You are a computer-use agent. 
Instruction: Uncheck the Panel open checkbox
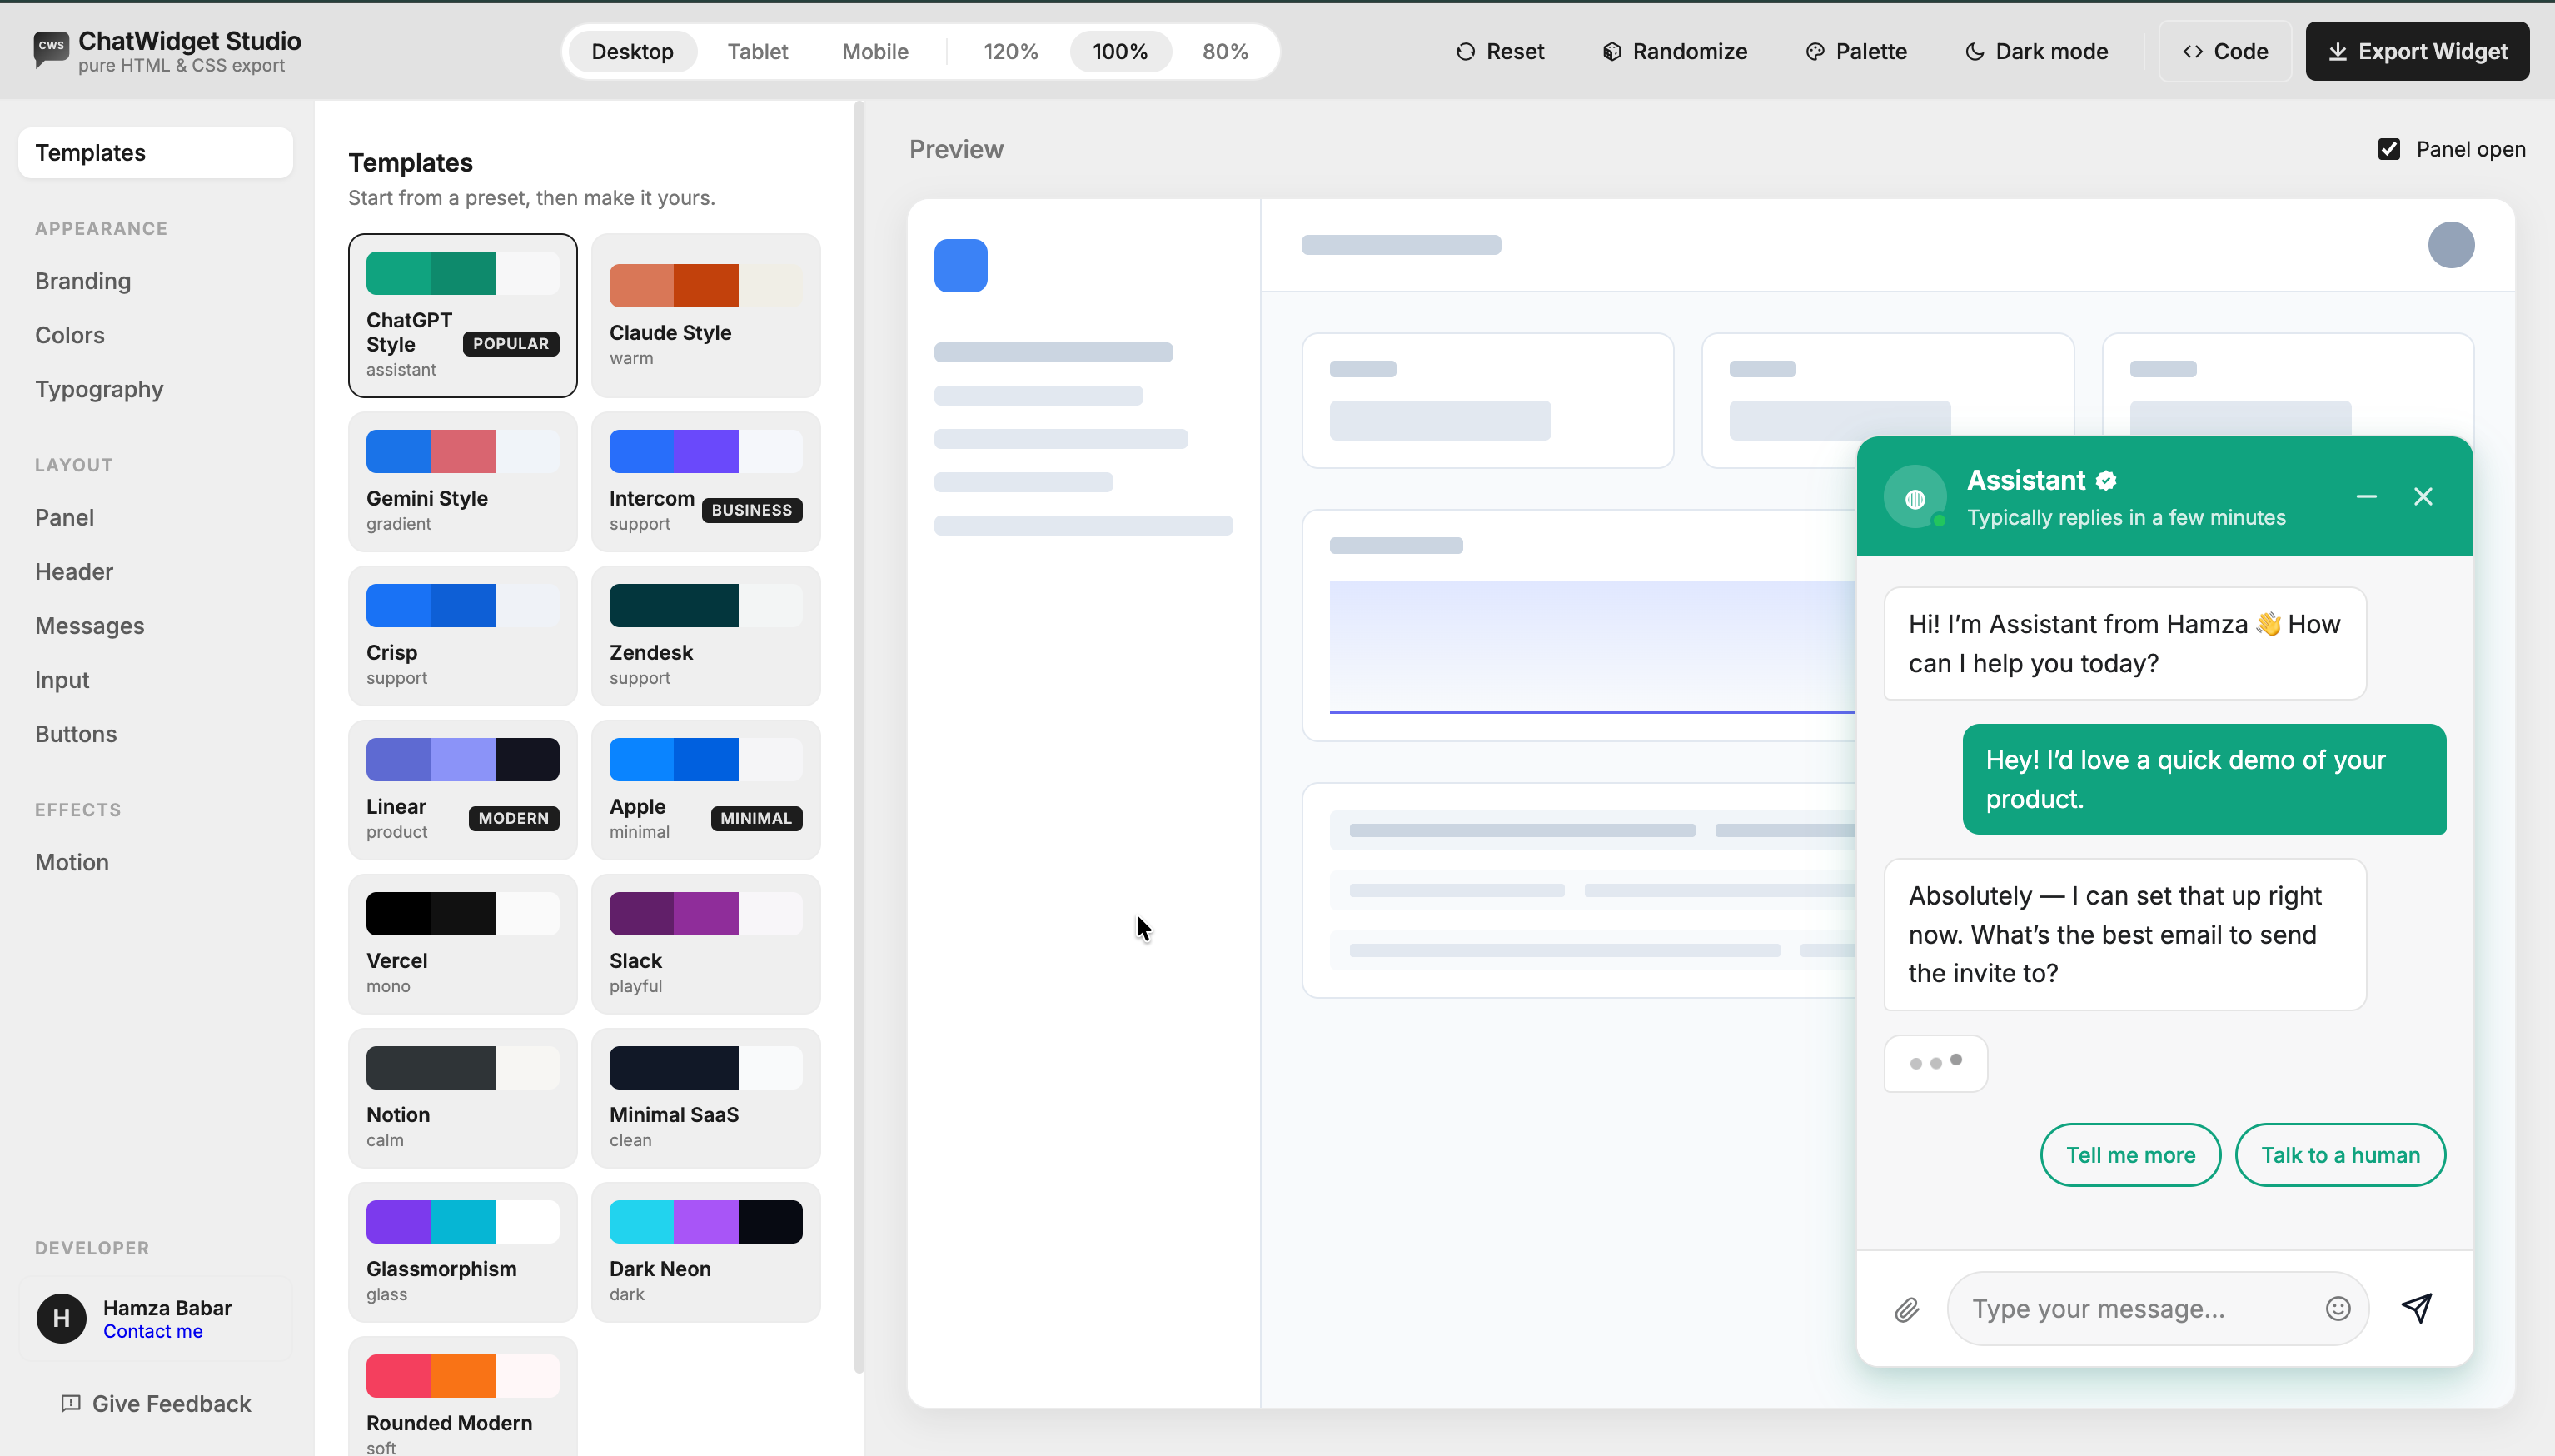[x=2389, y=149]
